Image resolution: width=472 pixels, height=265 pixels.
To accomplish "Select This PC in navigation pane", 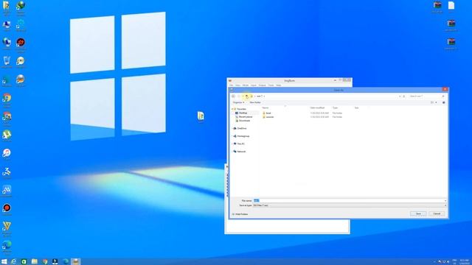I will tap(240, 144).
